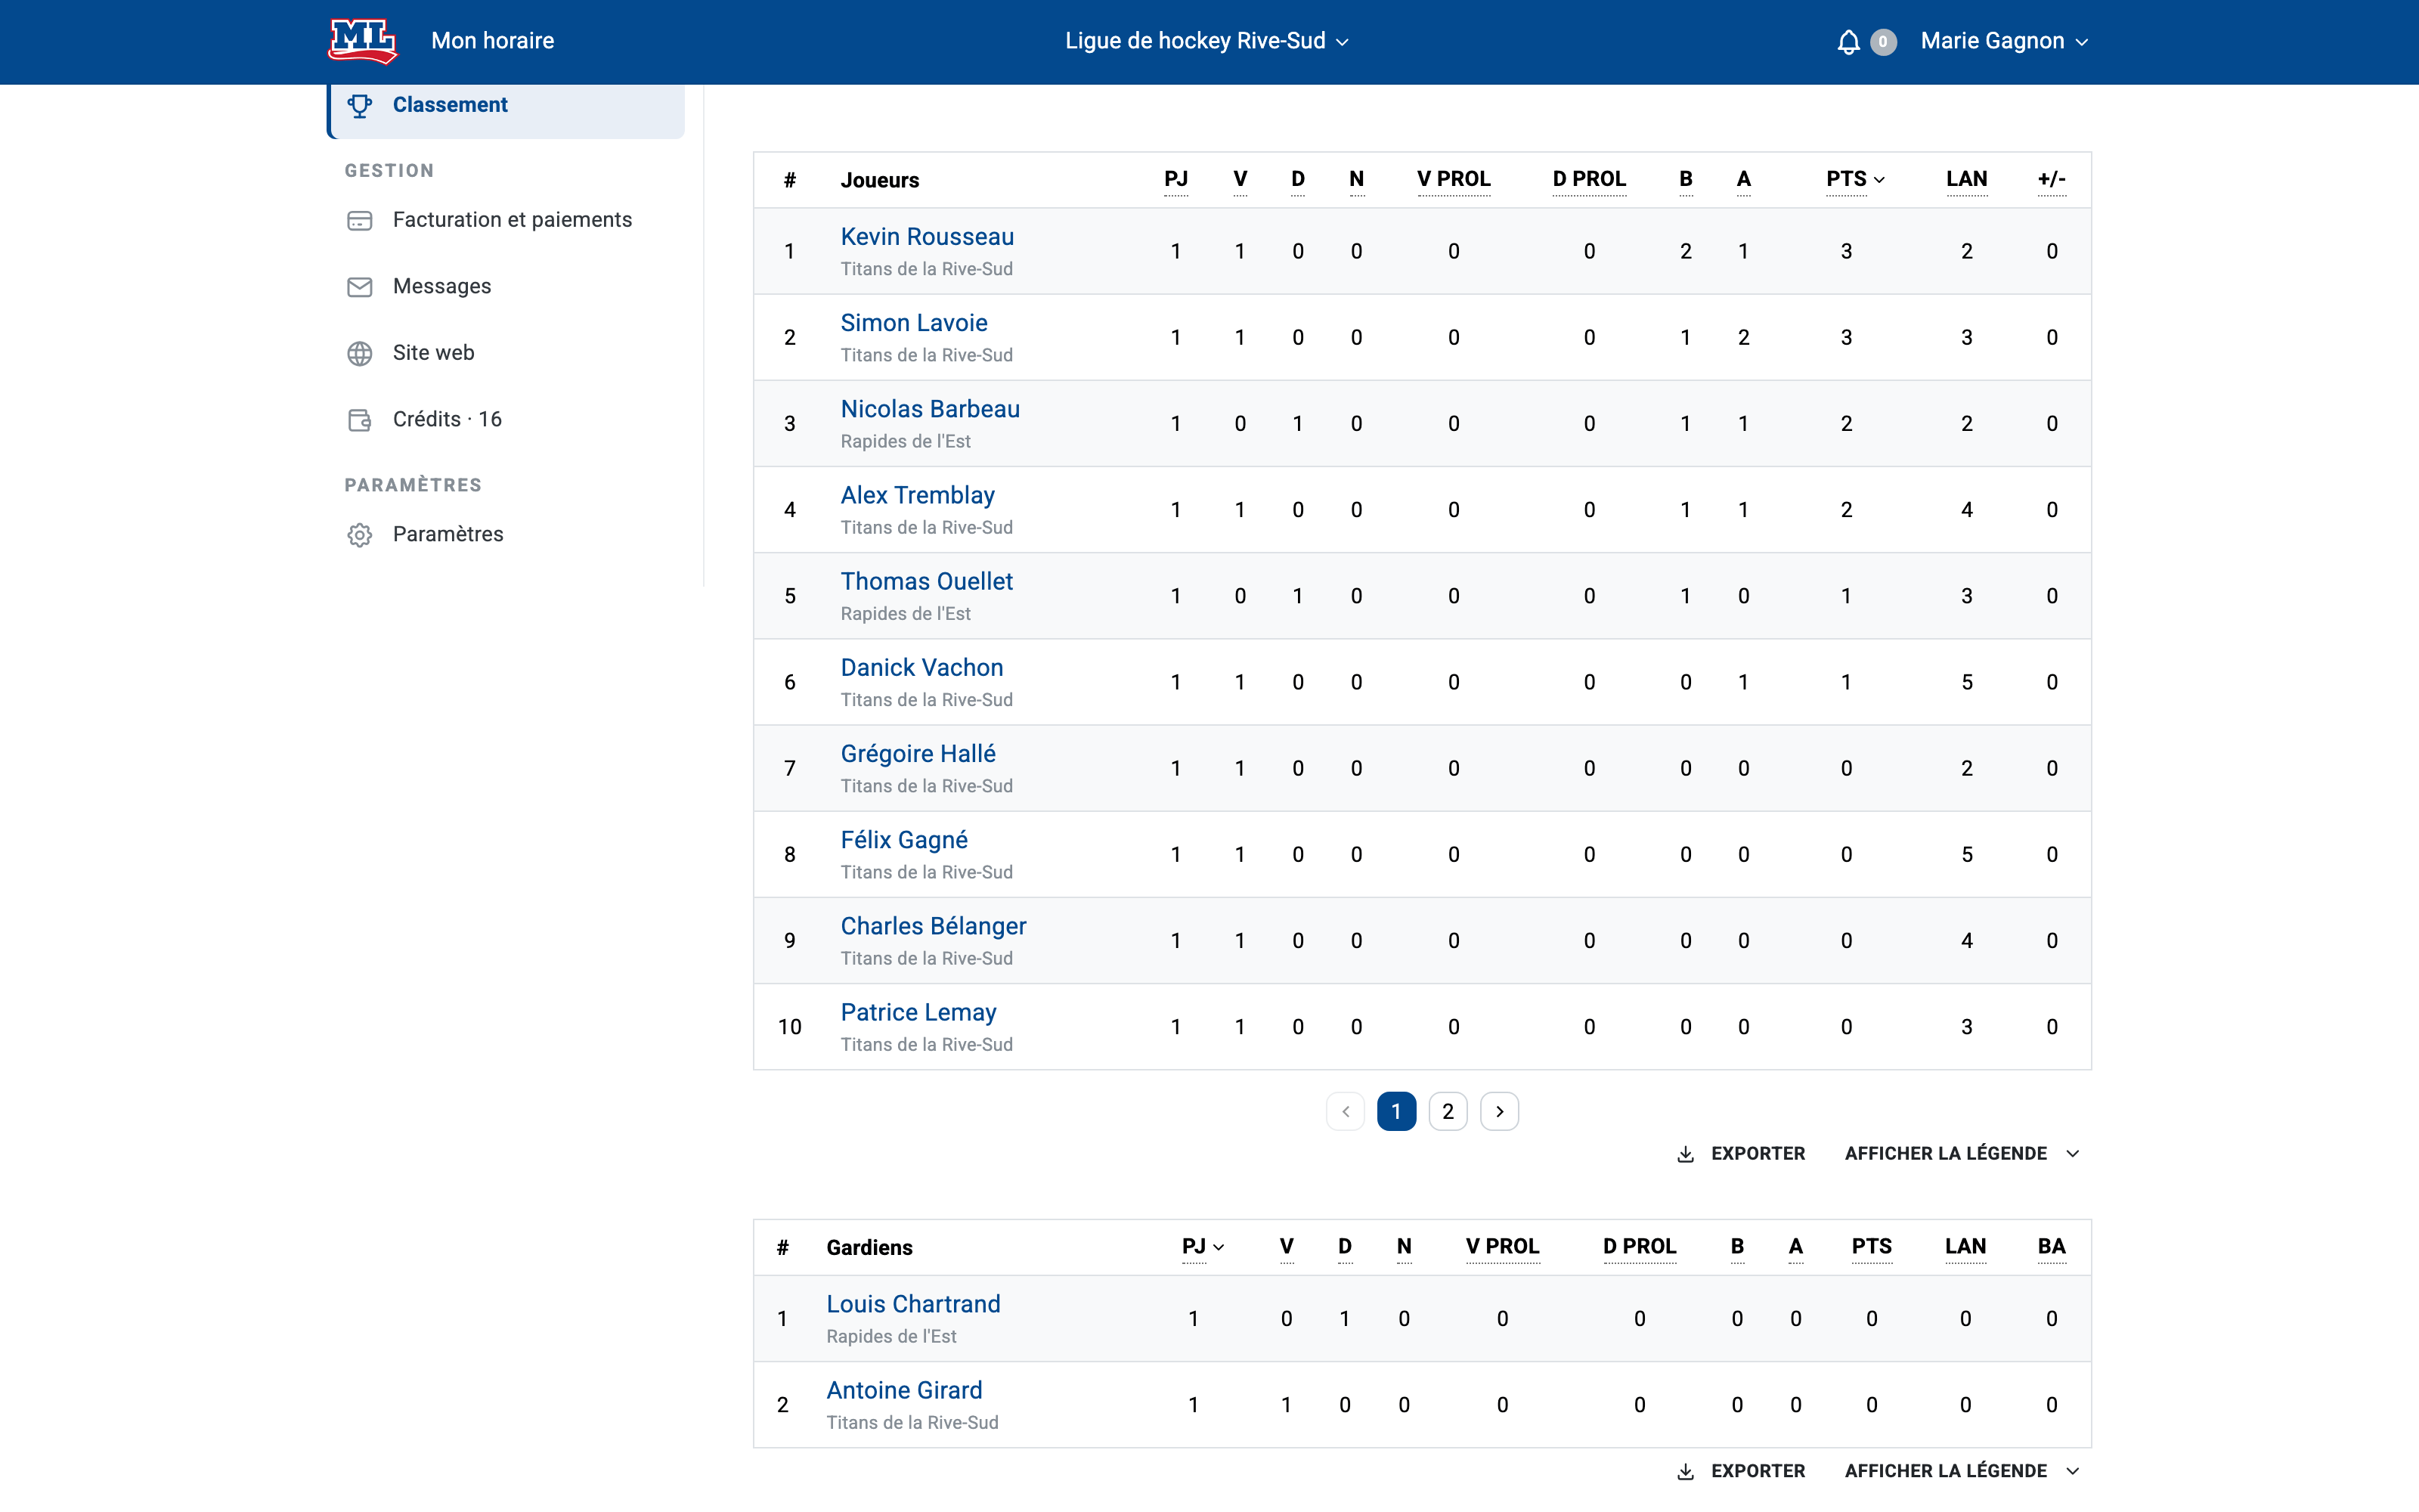The width and height of the screenshot is (2419, 1512).
Task: Open the notifications bell icon
Action: point(1848,42)
